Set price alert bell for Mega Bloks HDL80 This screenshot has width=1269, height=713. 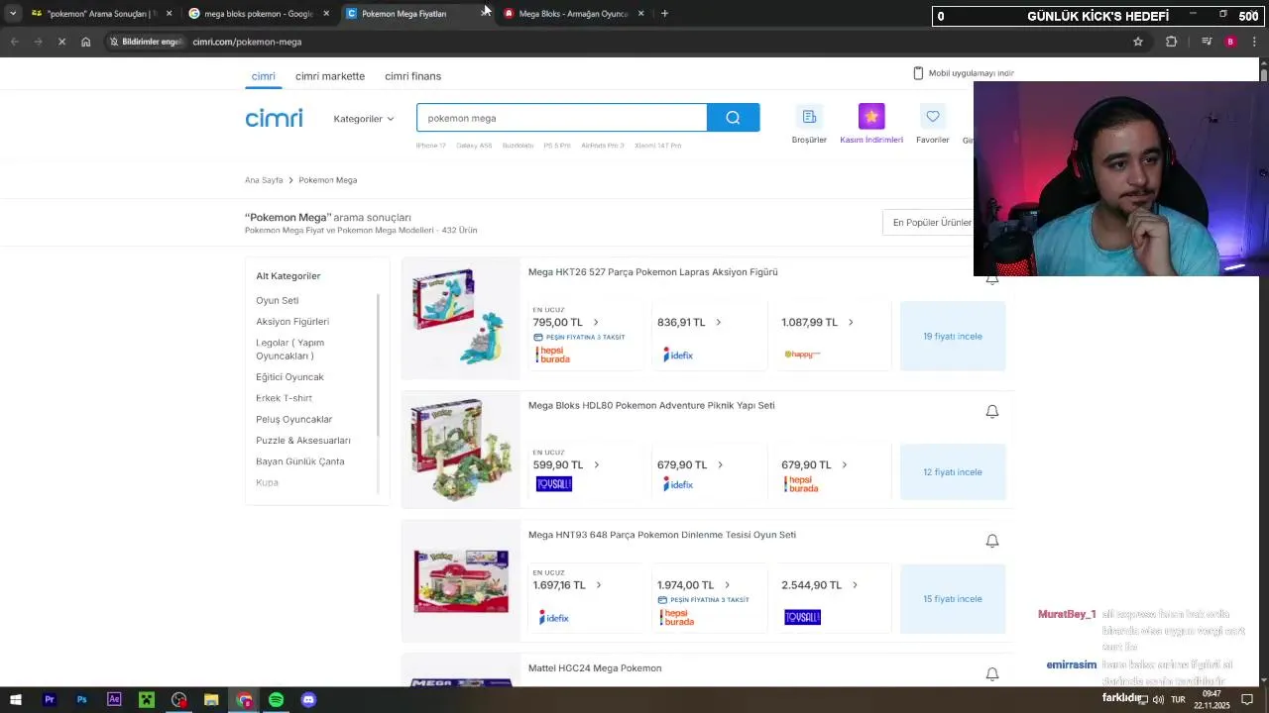(991, 411)
